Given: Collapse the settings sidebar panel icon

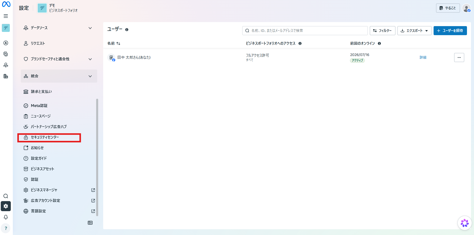Looking at the screenshot, I should point(90,223).
